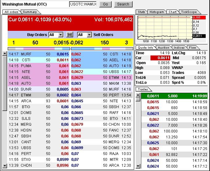Open the TickScope tab
Screen dimensions: 210x171
coord(189,12)
